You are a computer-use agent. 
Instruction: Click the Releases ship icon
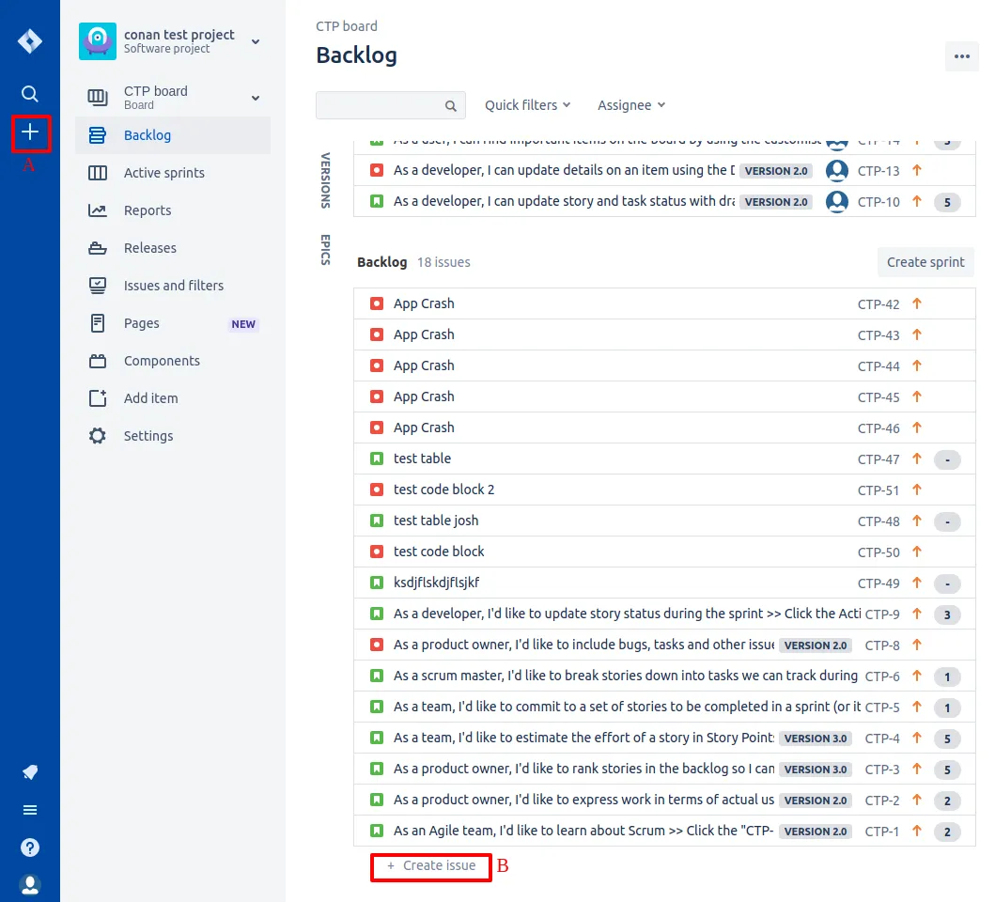click(x=97, y=248)
